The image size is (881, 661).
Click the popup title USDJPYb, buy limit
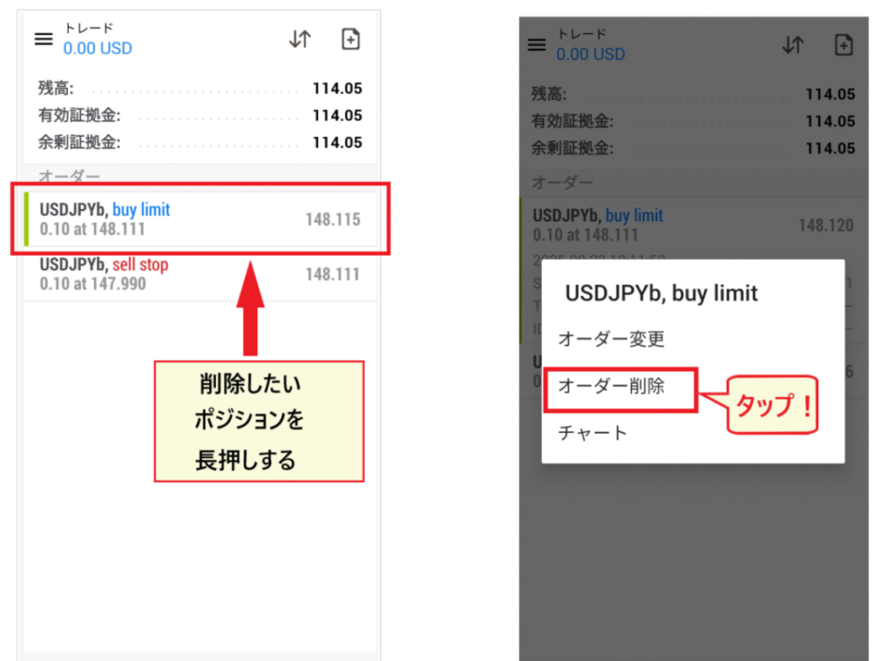point(661,293)
